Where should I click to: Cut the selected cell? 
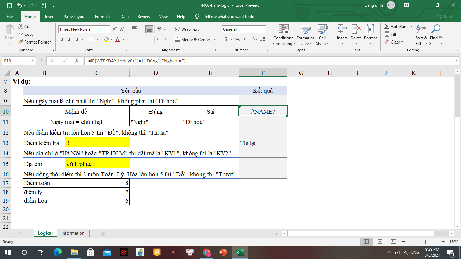(x=24, y=26)
